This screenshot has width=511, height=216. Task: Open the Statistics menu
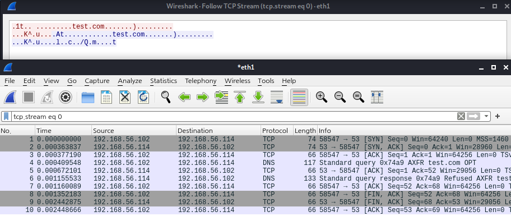coord(163,81)
